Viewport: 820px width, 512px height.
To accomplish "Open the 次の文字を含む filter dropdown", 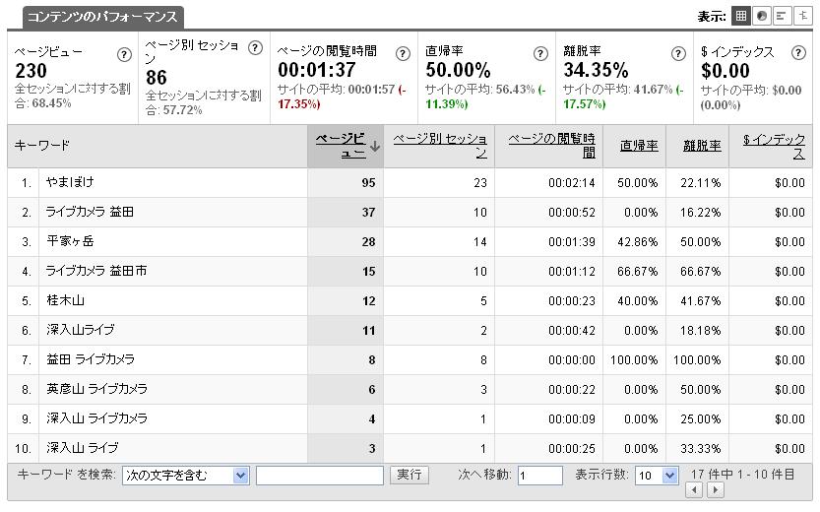I will (186, 476).
